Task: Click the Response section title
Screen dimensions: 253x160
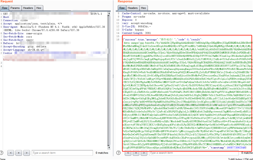Action: click(x=125, y=2)
